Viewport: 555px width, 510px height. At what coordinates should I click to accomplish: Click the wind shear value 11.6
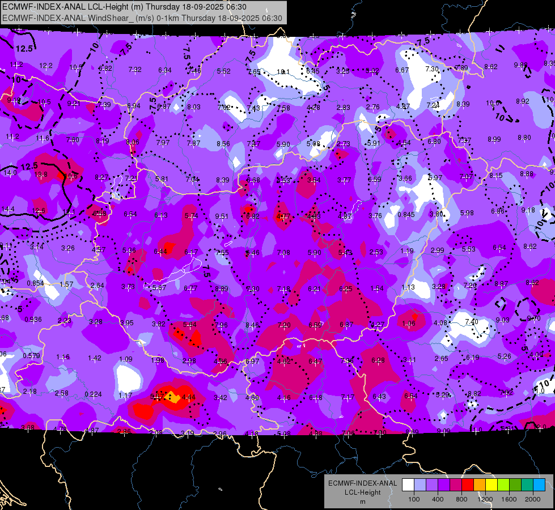43,138
